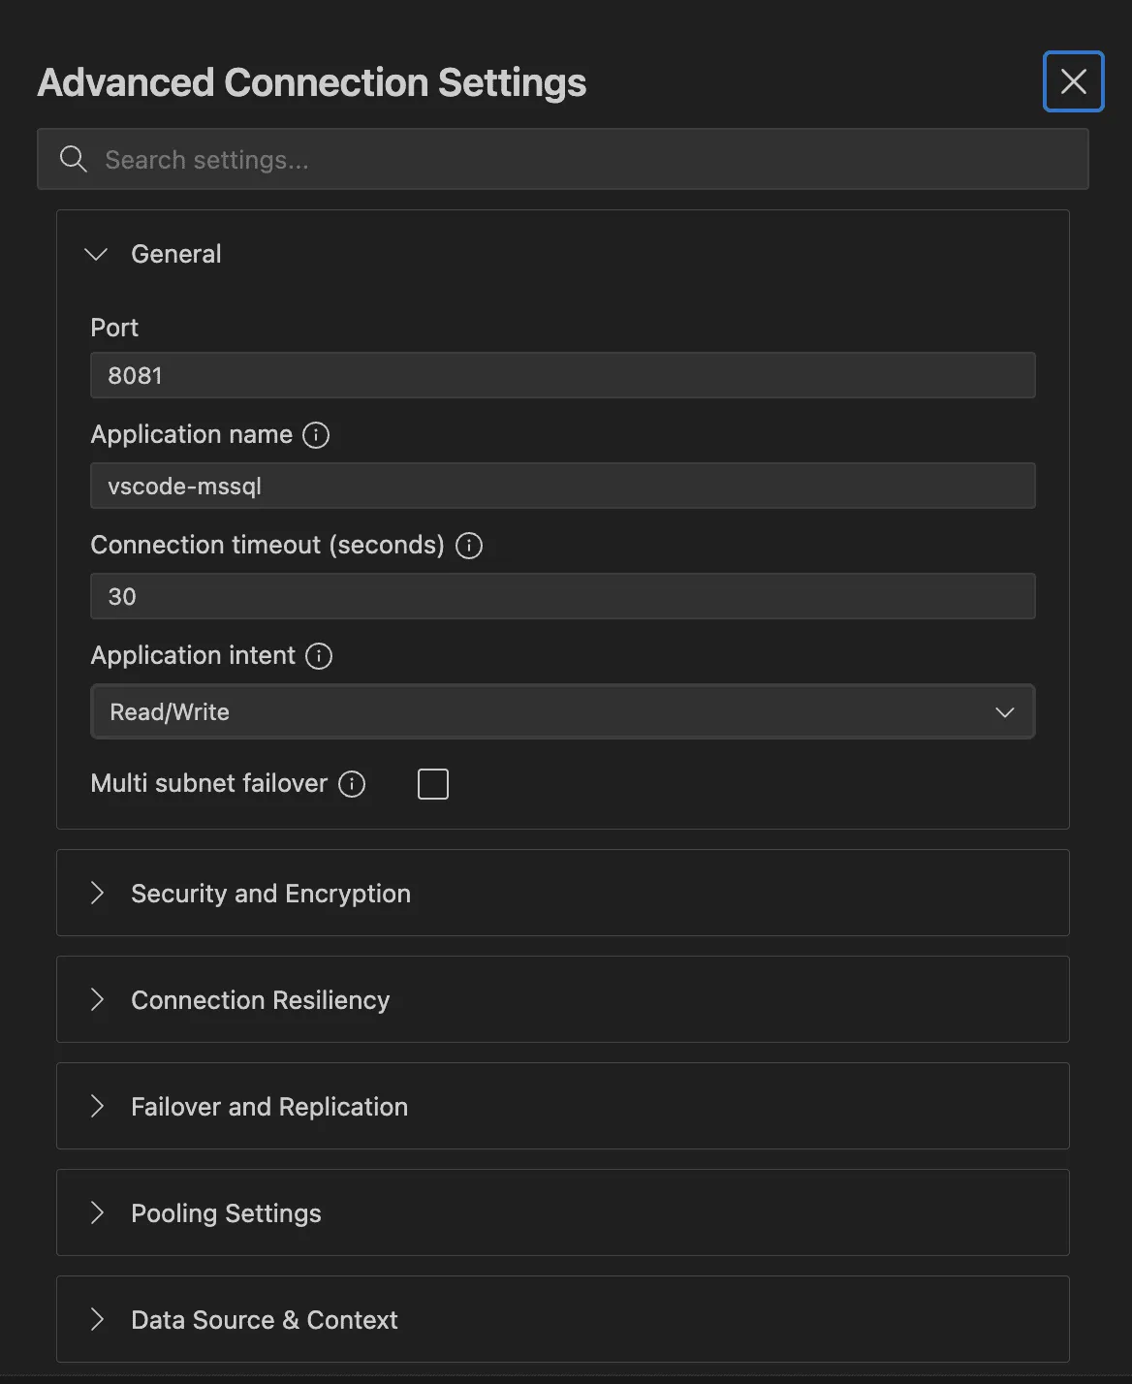Show info for Multi subnet failover
The image size is (1132, 1384).
point(352,783)
